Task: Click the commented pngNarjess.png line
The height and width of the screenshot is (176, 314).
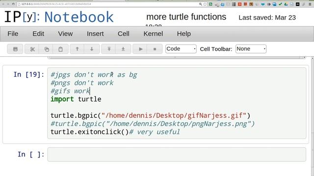Action: 153,124
